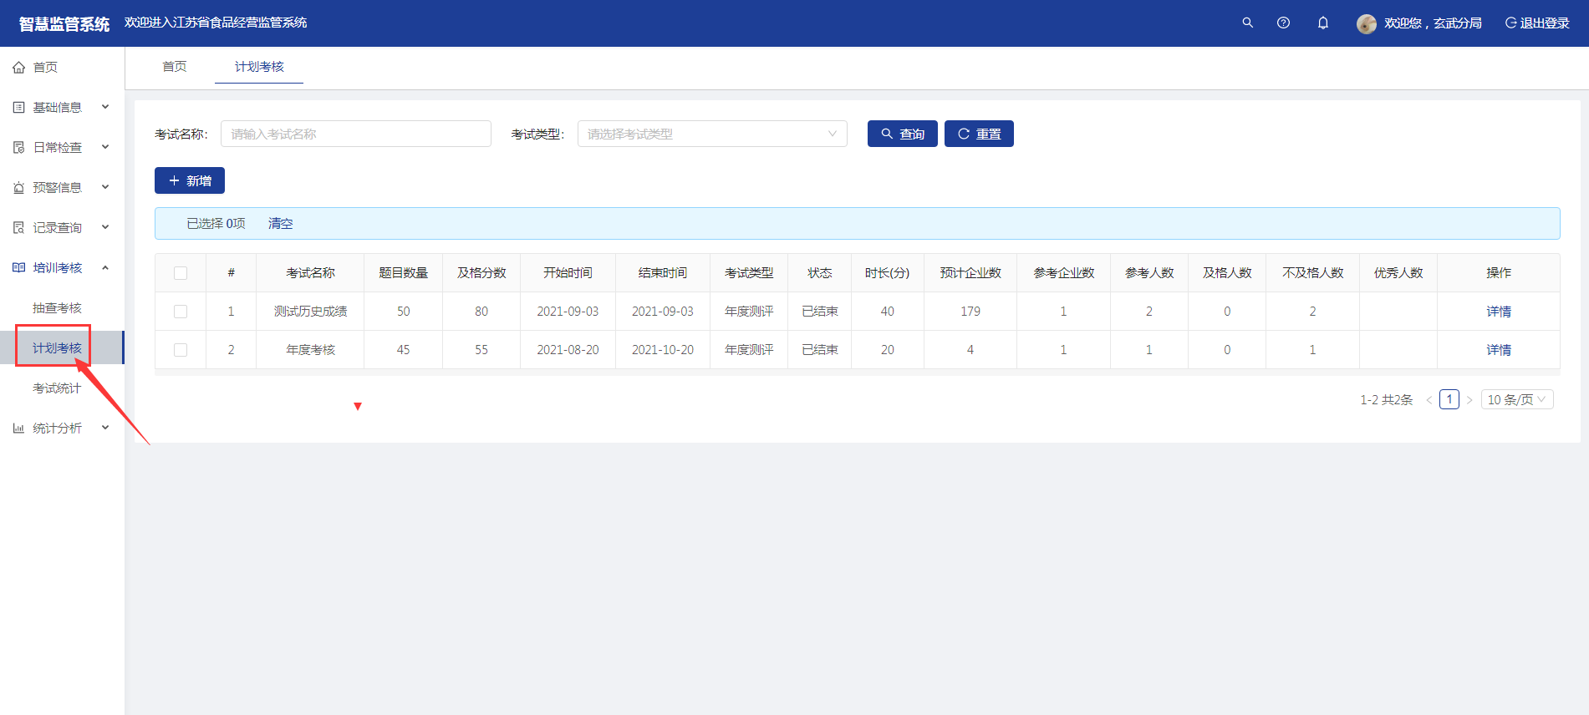Click the 统计分析 chart icon

[18, 428]
